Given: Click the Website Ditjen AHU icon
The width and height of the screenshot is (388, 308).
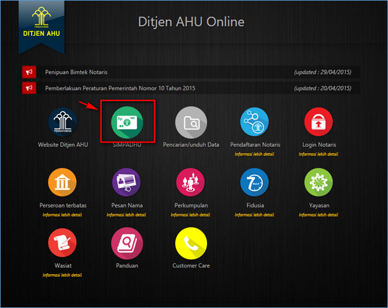Looking at the screenshot, I should tap(63, 122).
